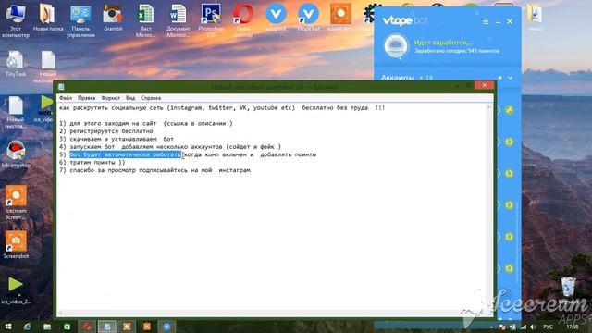Select the Этот компьютер desktop icon
The image size is (592, 333).
tap(16, 20)
